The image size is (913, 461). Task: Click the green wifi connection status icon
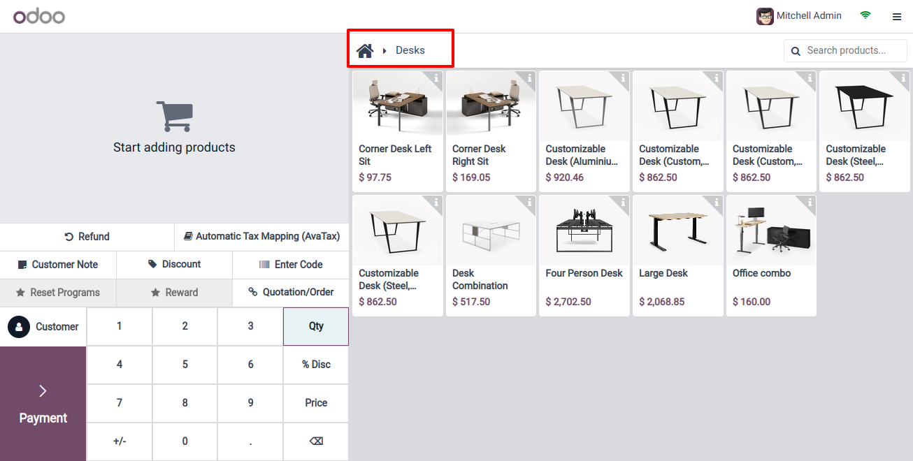pos(865,15)
